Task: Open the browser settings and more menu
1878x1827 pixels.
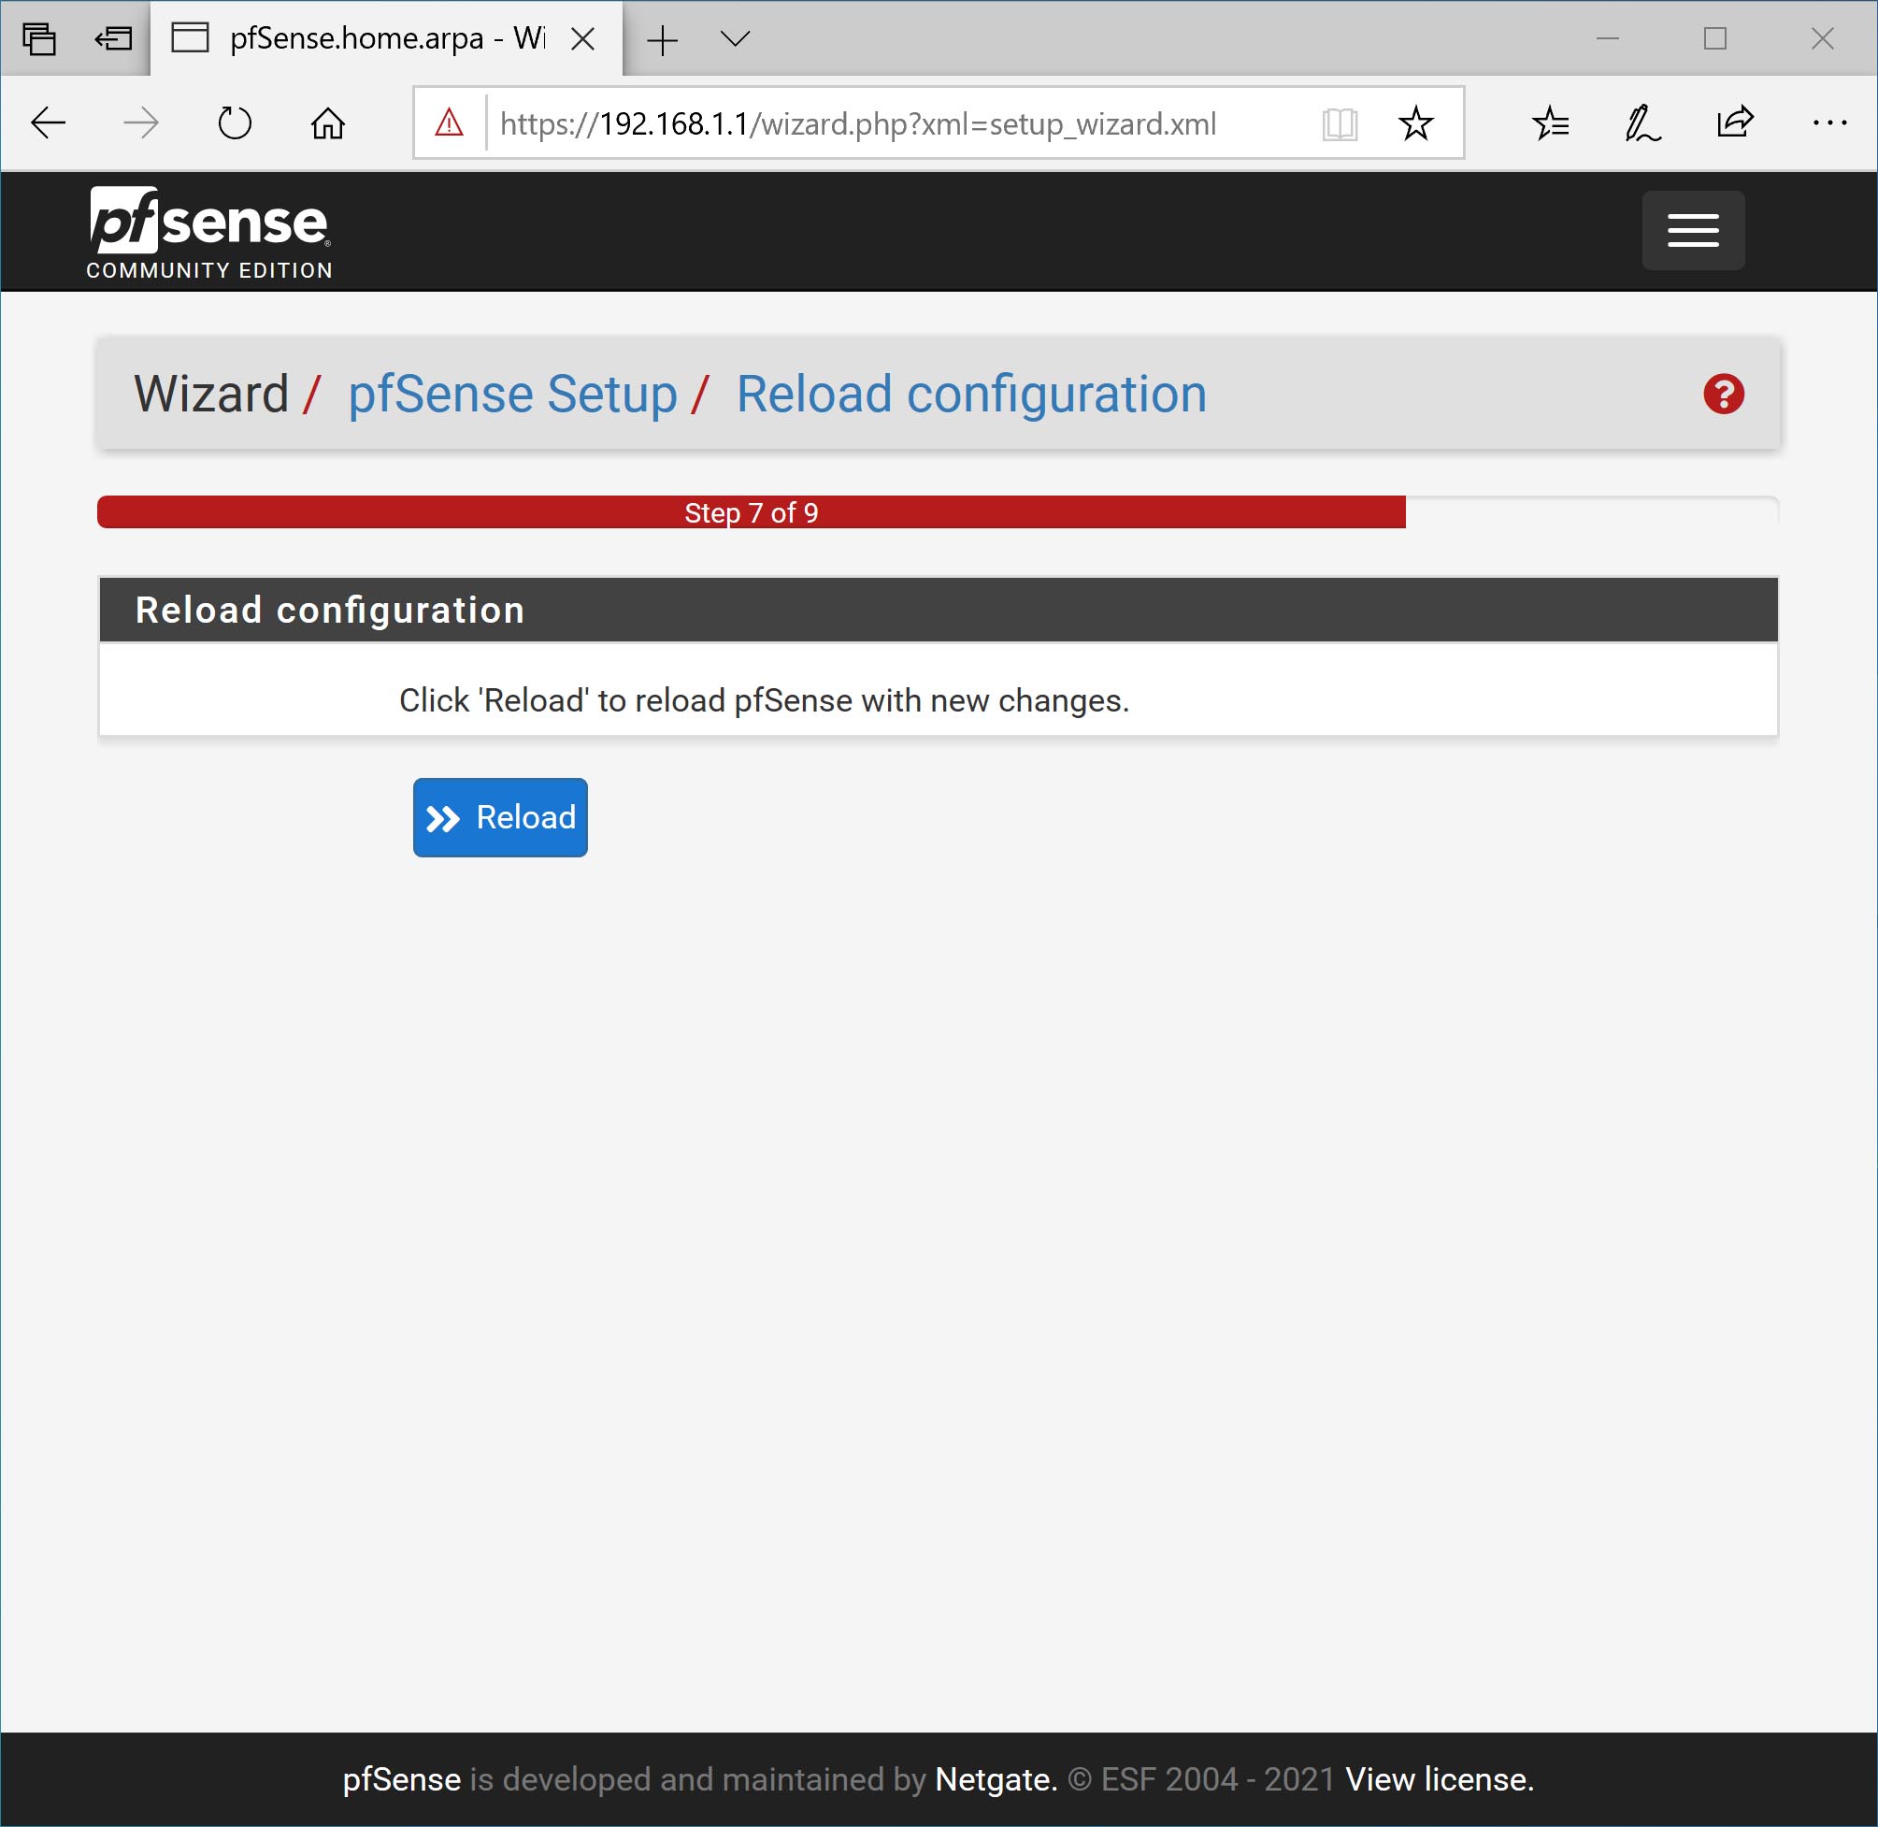Action: (x=1828, y=122)
